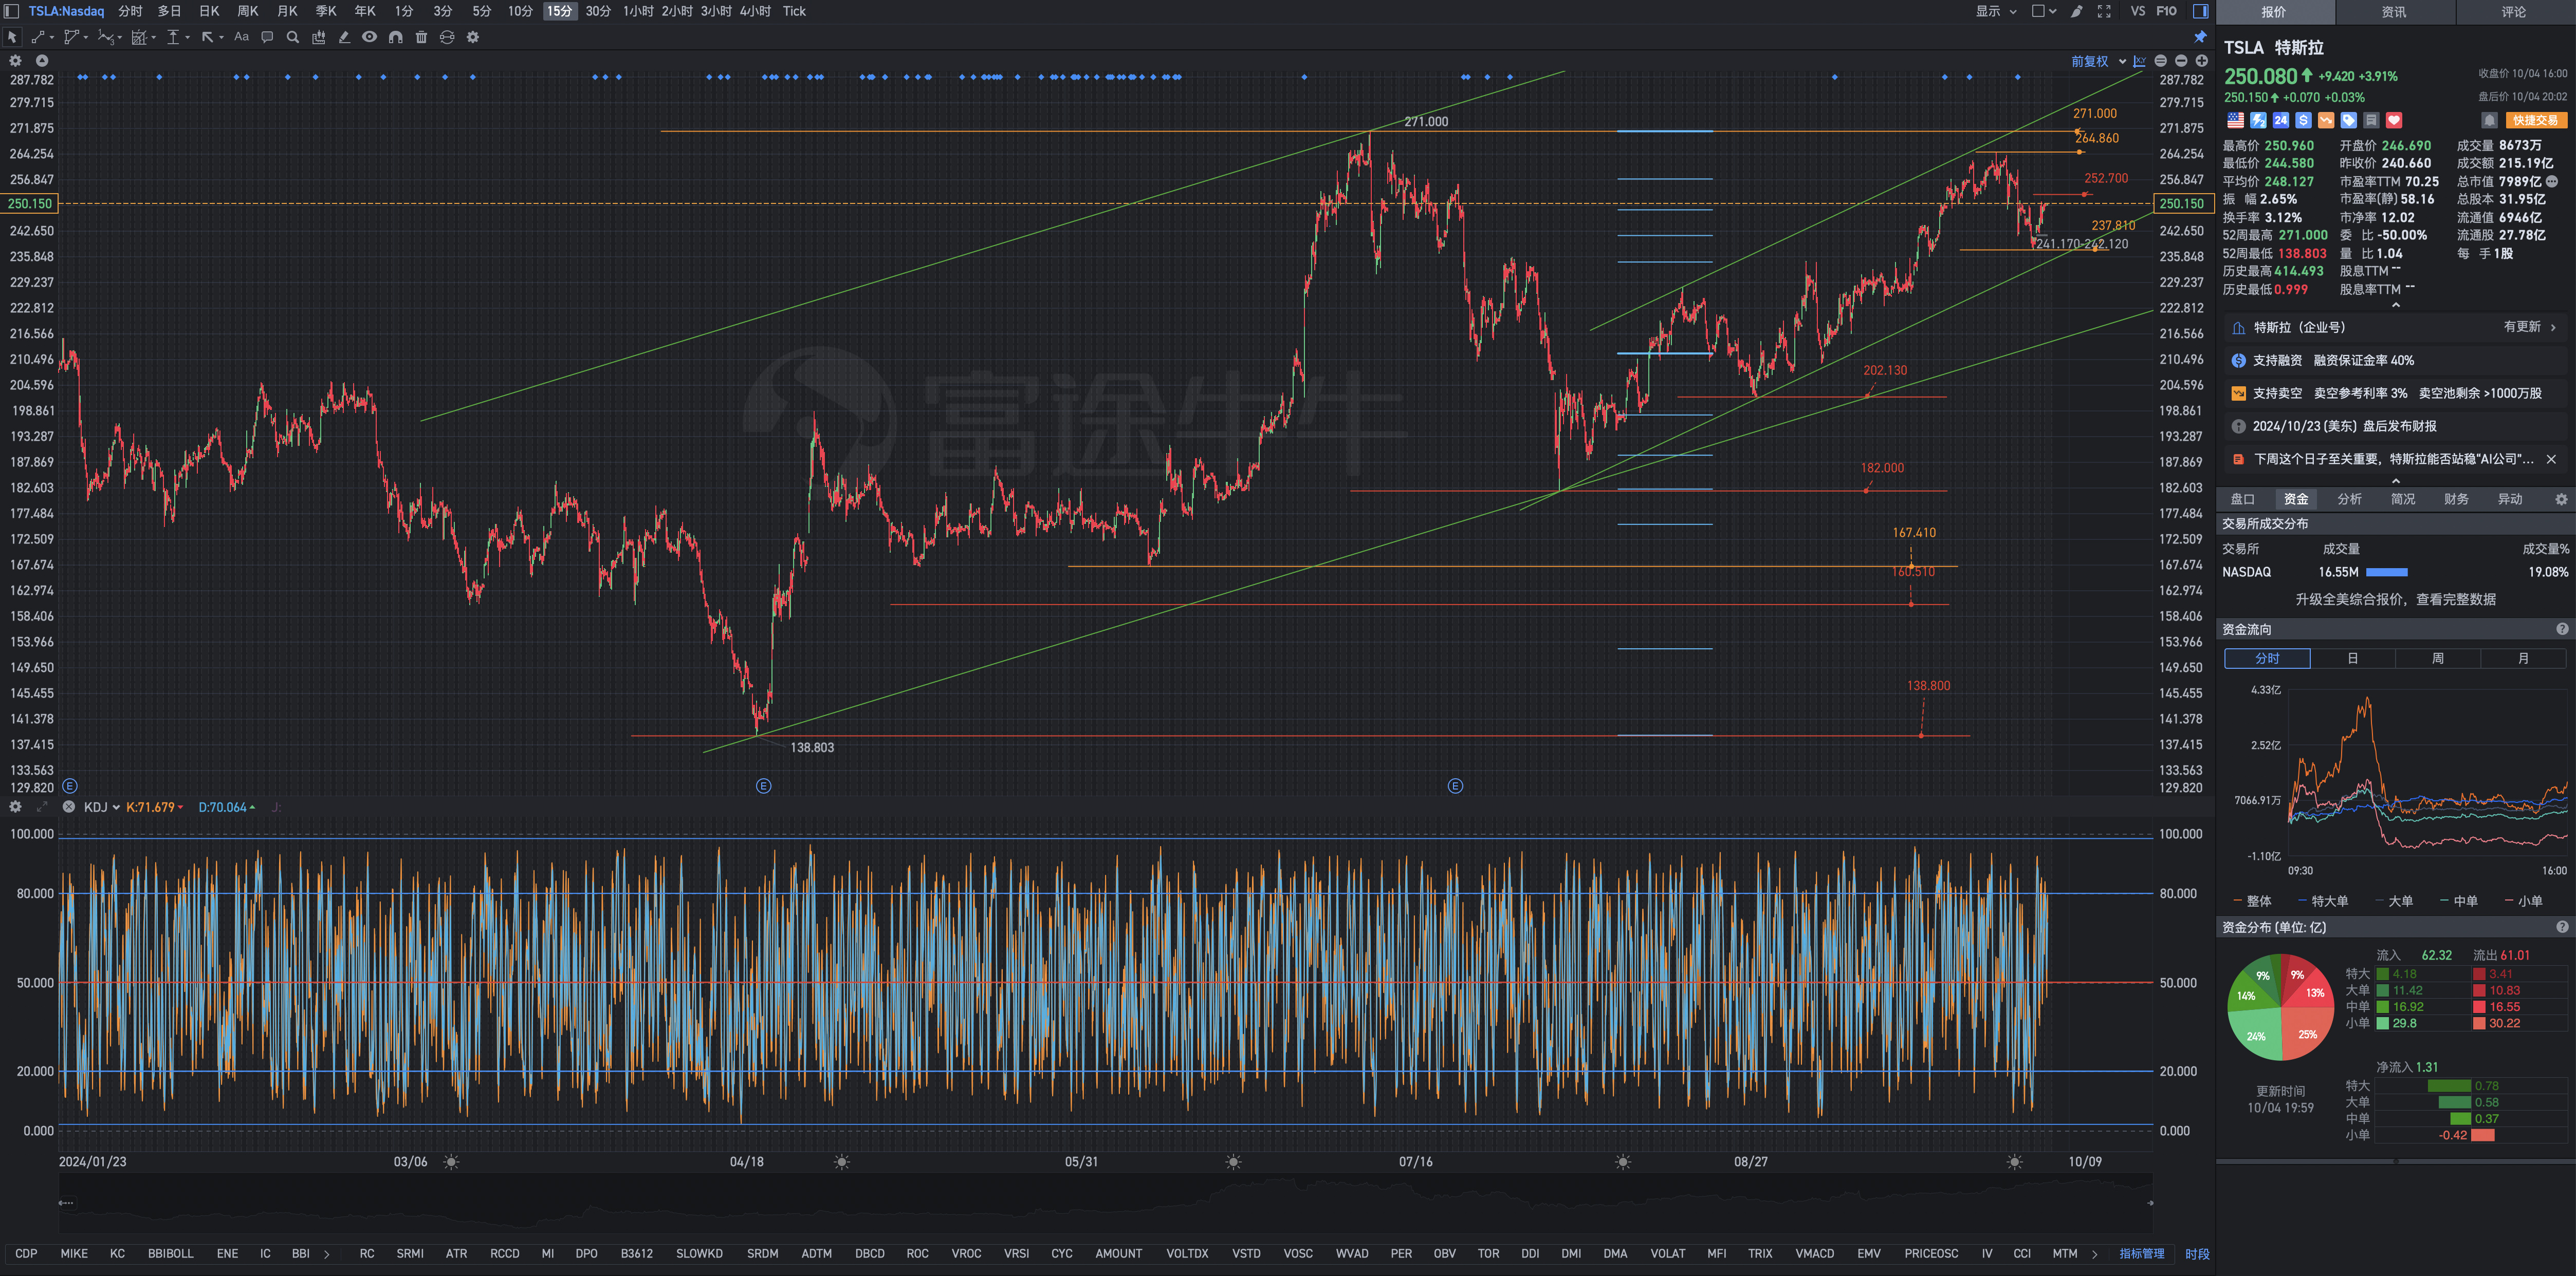Toggle the X,Y coordinate axis icon
This screenshot has width=2576, height=1276.
(x=2139, y=61)
